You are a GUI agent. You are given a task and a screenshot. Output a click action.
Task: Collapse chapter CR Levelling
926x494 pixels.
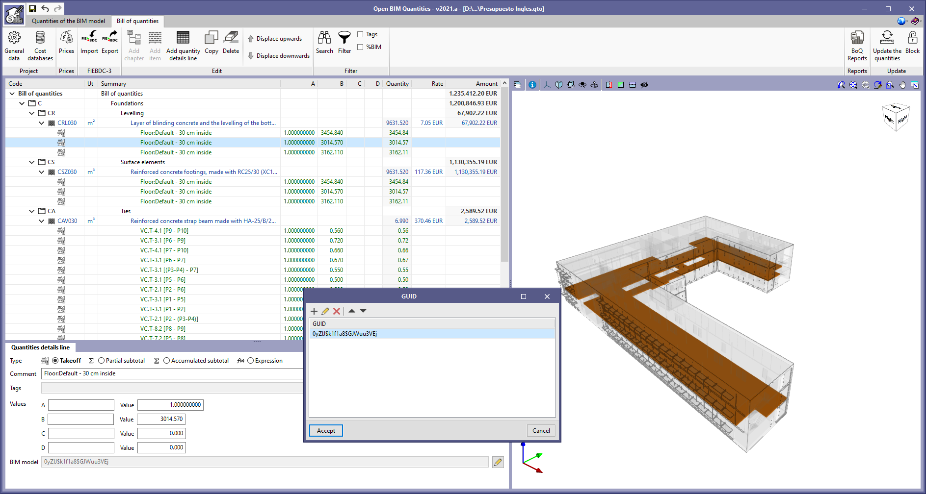tap(32, 113)
